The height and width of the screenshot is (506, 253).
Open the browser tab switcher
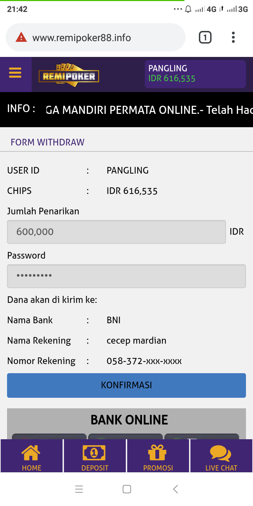tap(205, 37)
